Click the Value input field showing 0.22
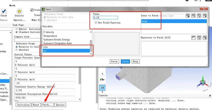The width and height of the screenshot is (212, 110). [105, 17]
